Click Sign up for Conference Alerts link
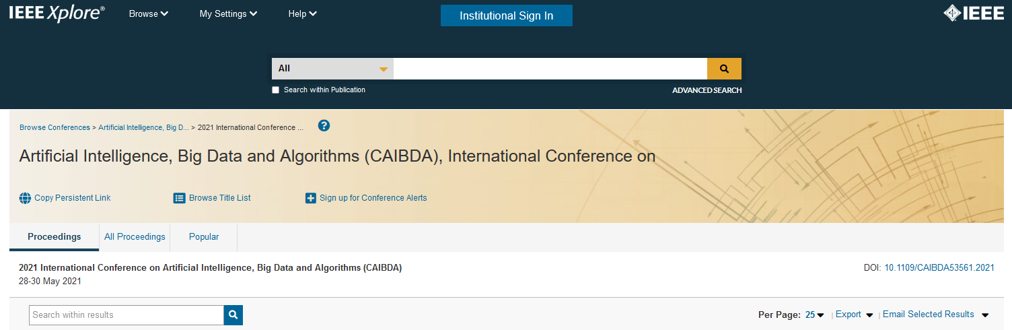The width and height of the screenshot is (1012, 330). 373,198
